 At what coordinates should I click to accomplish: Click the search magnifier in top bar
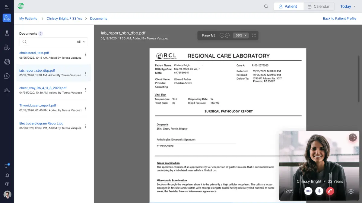pos(266,6)
